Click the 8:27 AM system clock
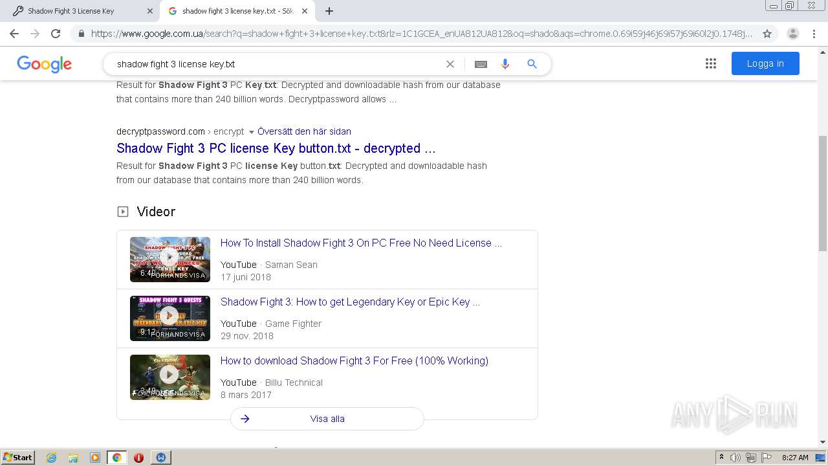This screenshot has height=466, width=828. pos(795,458)
